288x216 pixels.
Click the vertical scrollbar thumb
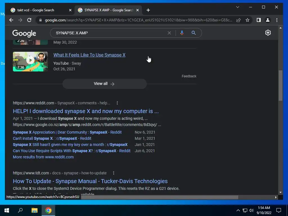tap(280, 85)
